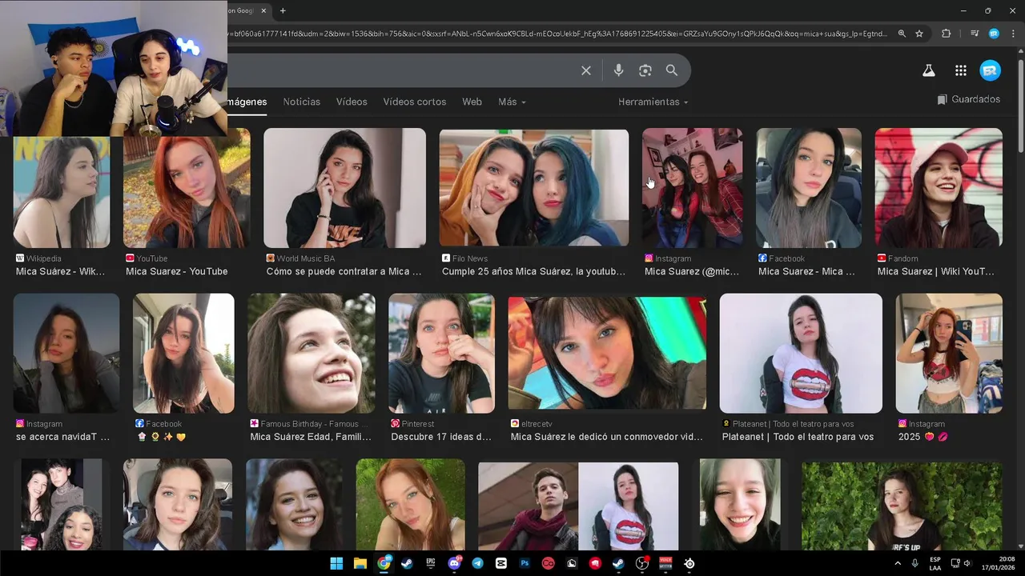Open the Chrome three-dot menu
The width and height of the screenshot is (1025, 576).
pyautogui.click(x=1013, y=34)
